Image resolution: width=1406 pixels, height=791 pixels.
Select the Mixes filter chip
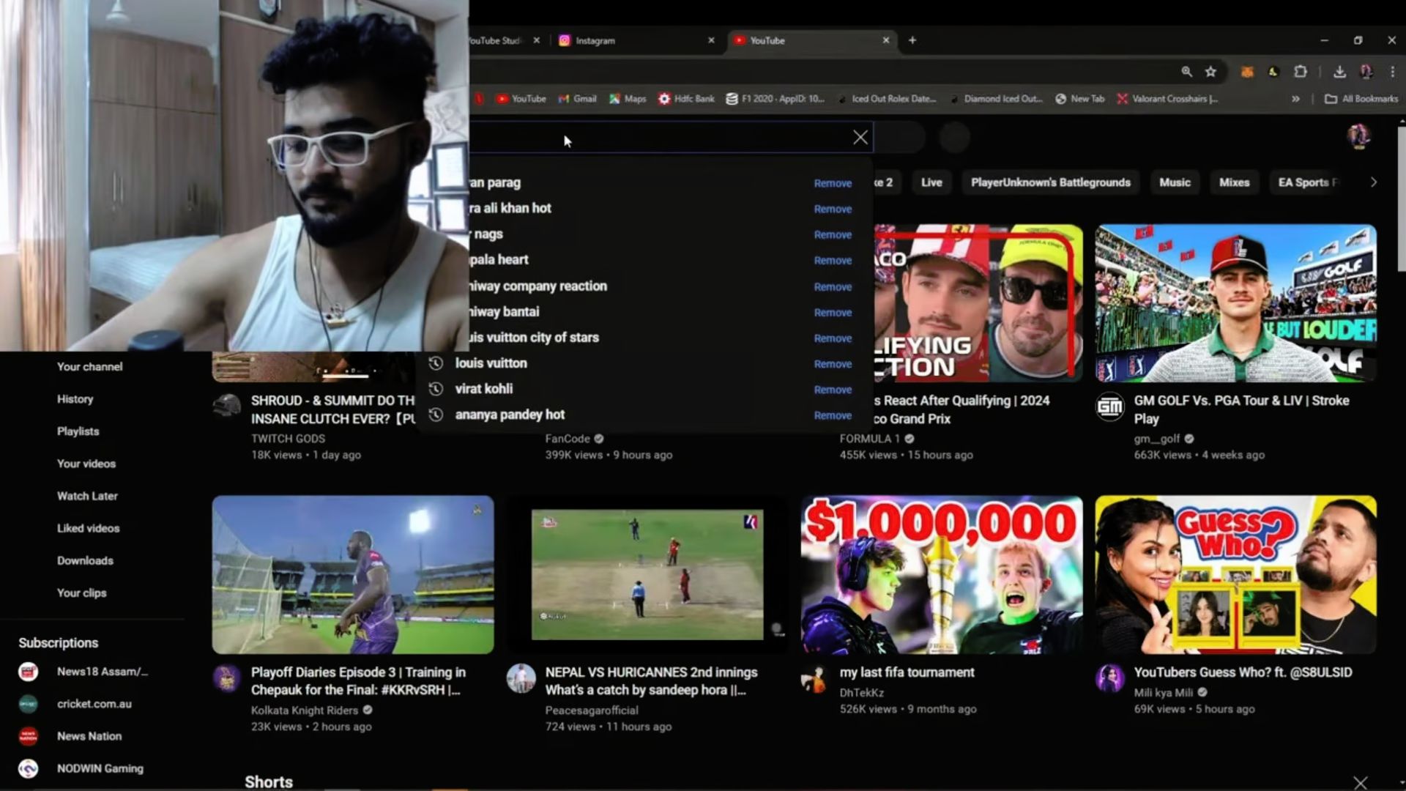click(1234, 182)
